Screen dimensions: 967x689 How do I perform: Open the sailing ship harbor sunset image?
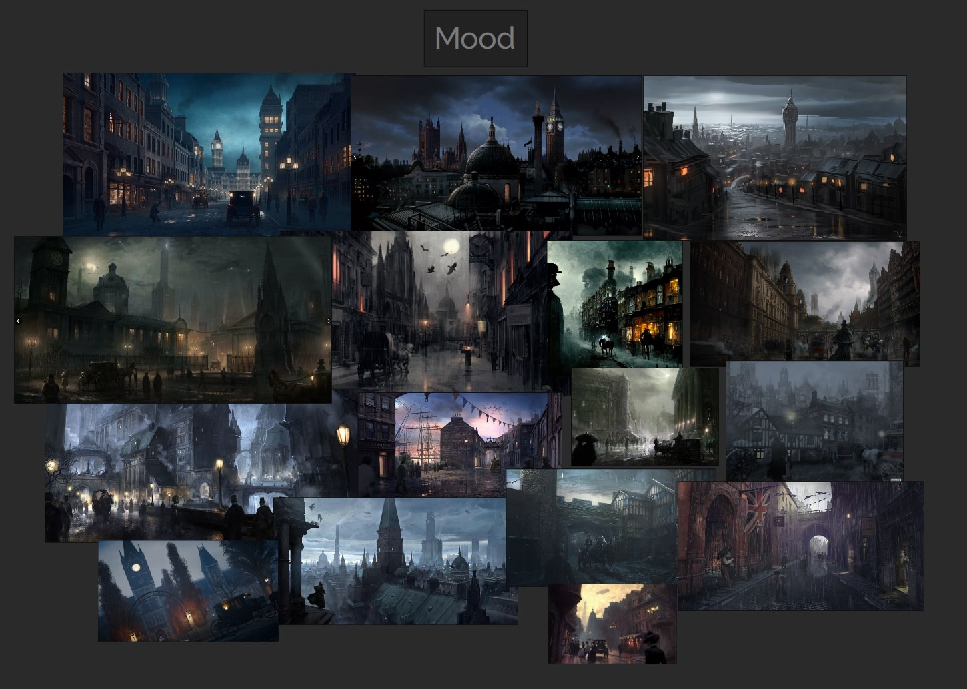460,444
